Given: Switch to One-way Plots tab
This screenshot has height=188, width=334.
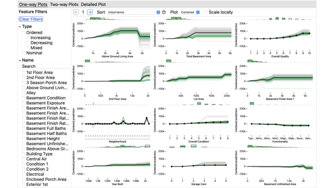Looking at the screenshot, I should point(33,5).
